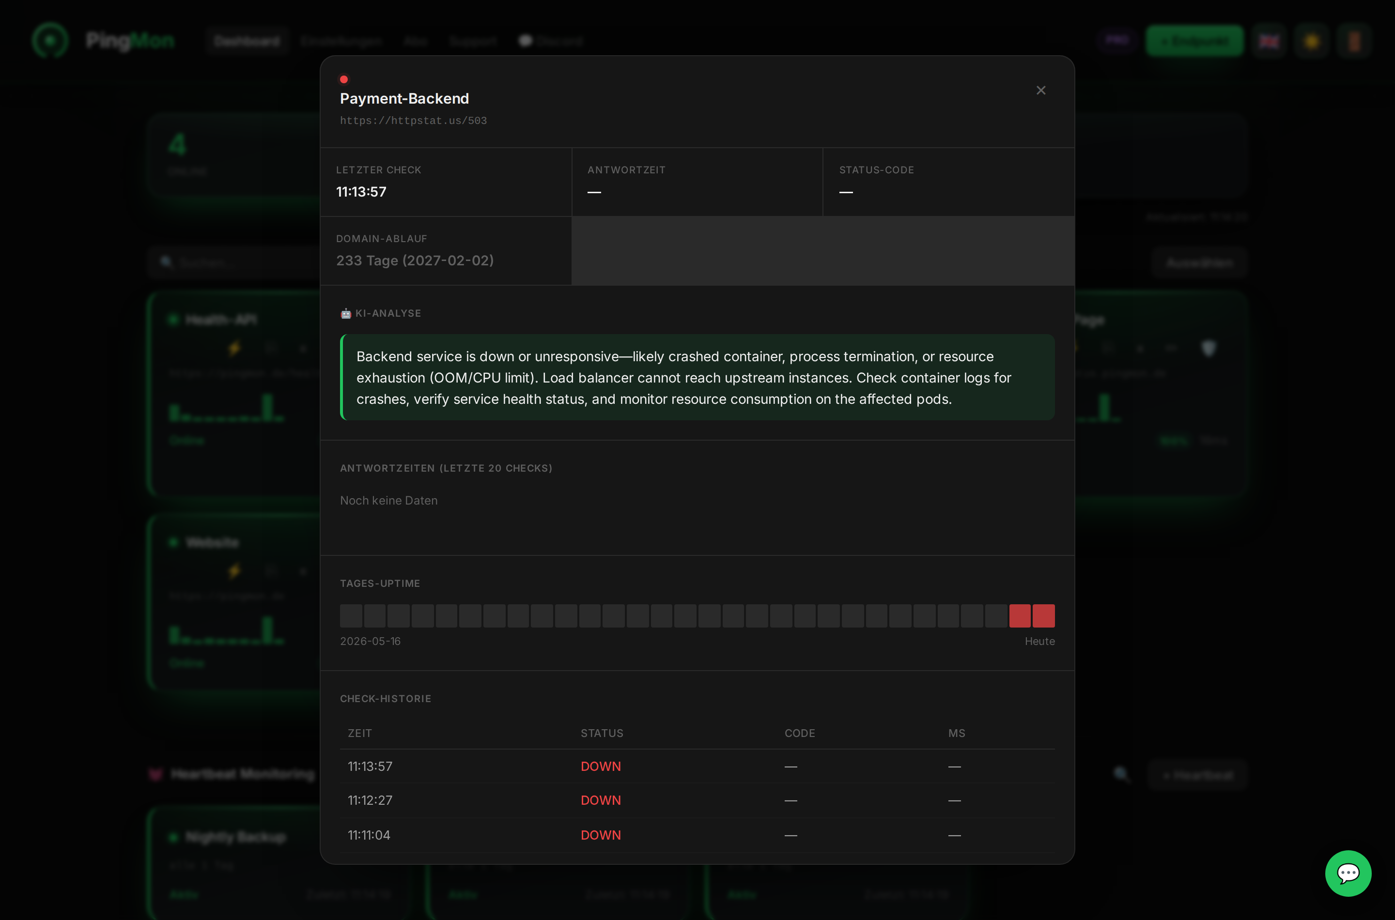Toggle the sun theme icon
This screenshot has width=1395, height=920.
coord(1312,41)
